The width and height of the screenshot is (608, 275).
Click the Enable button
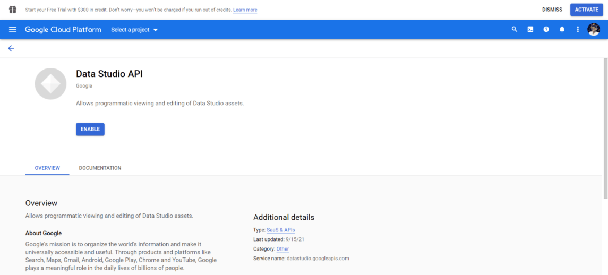tap(90, 129)
